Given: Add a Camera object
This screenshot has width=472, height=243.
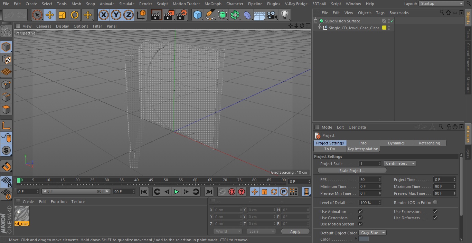Looking at the screenshot, I should pos(272,15).
